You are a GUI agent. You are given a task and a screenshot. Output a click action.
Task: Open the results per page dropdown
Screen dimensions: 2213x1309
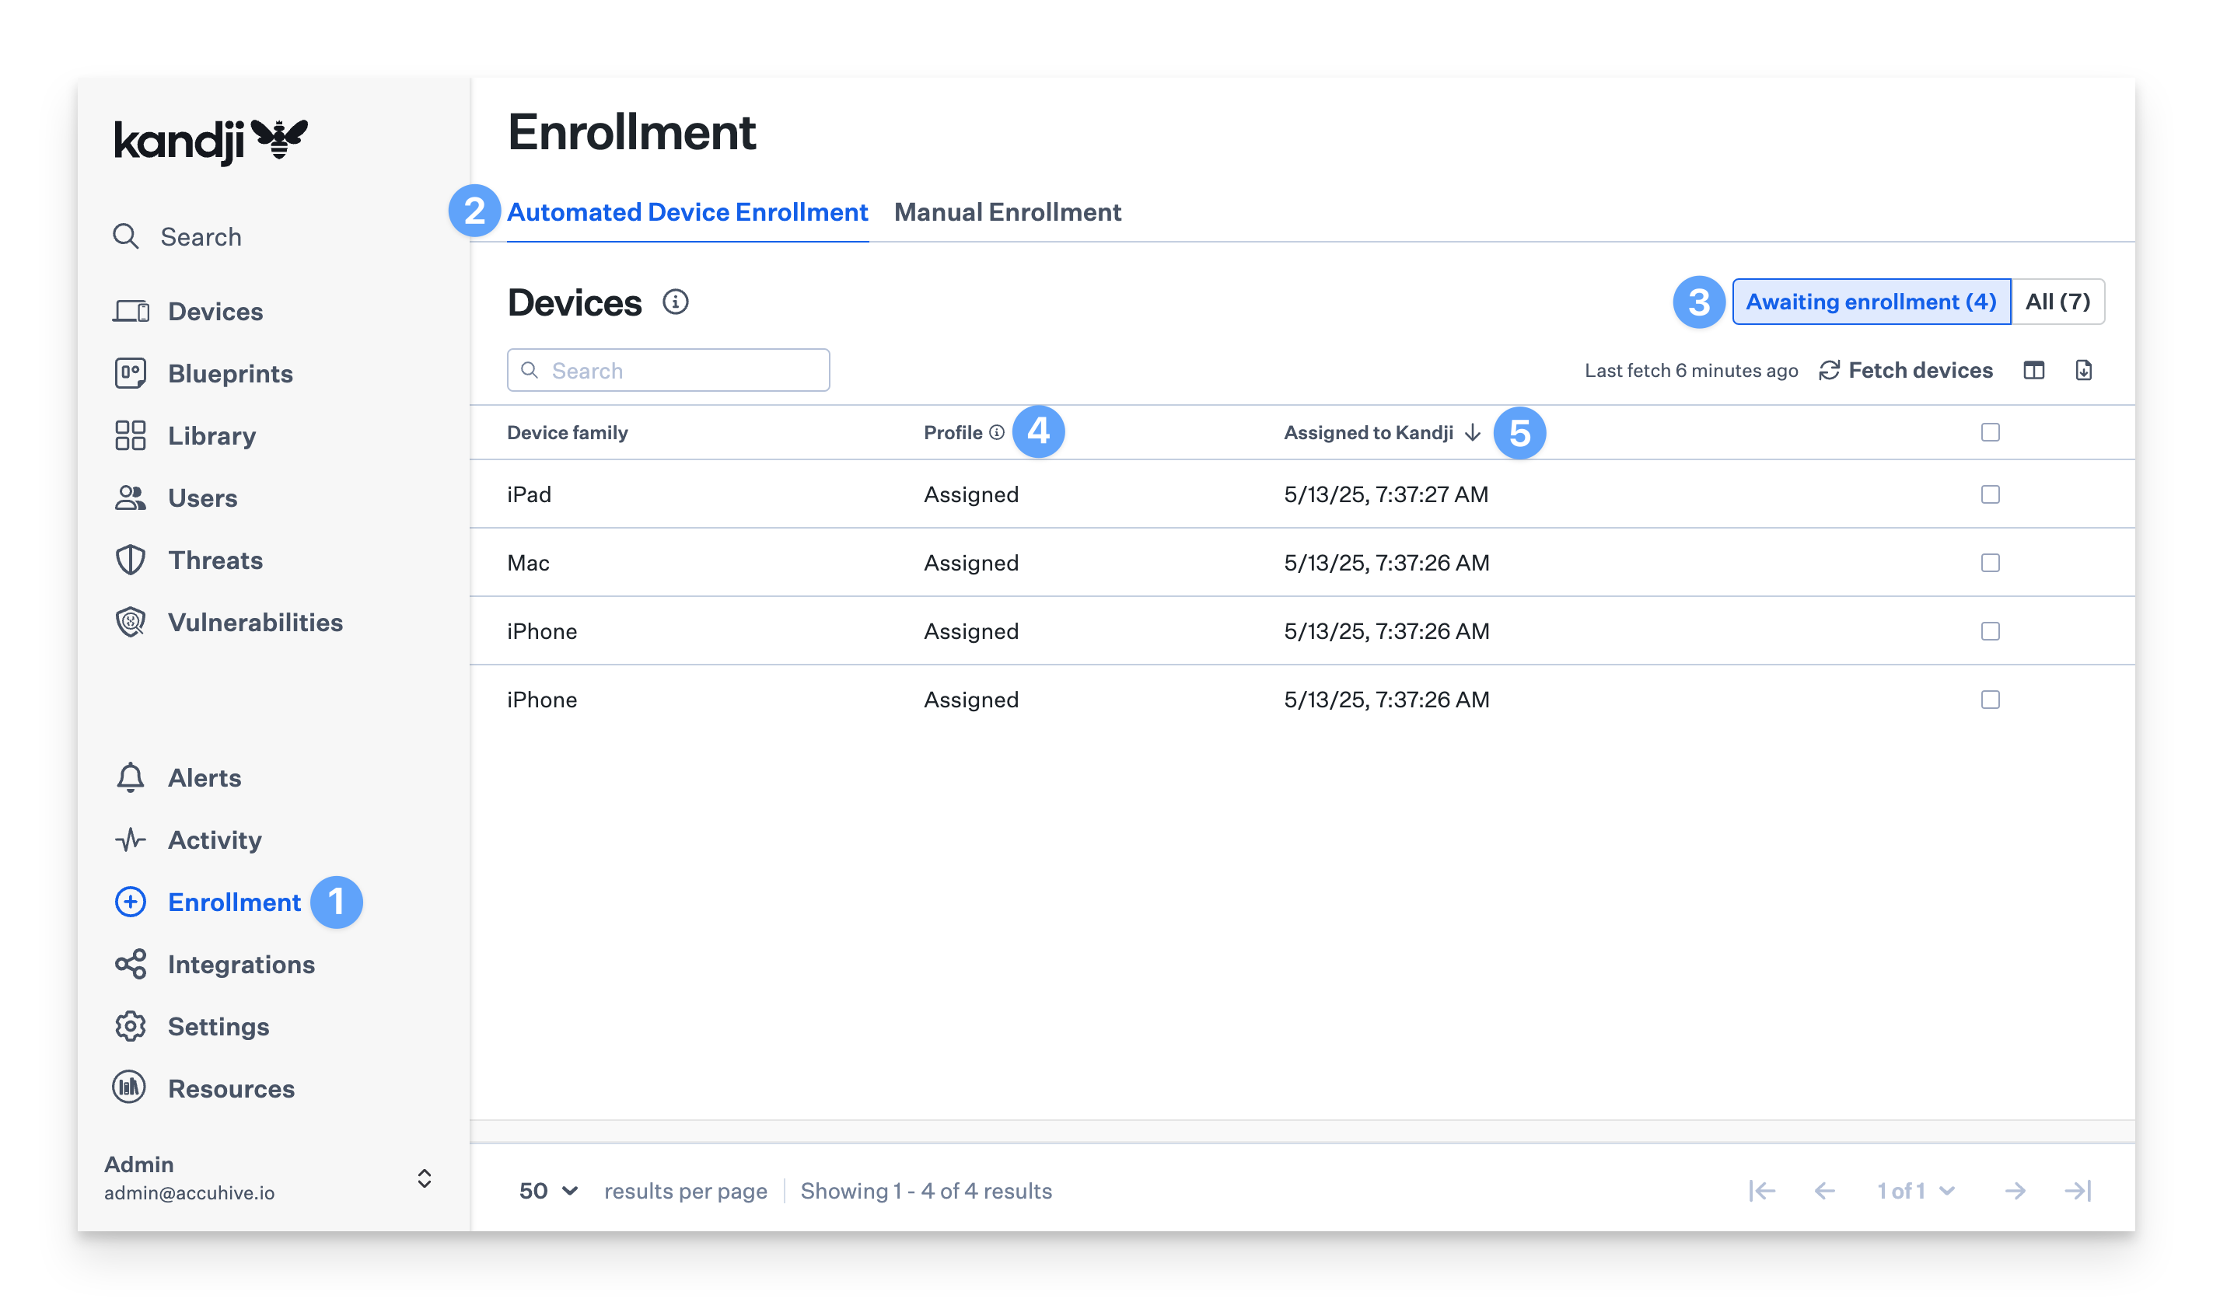pyautogui.click(x=548, y=1191)
